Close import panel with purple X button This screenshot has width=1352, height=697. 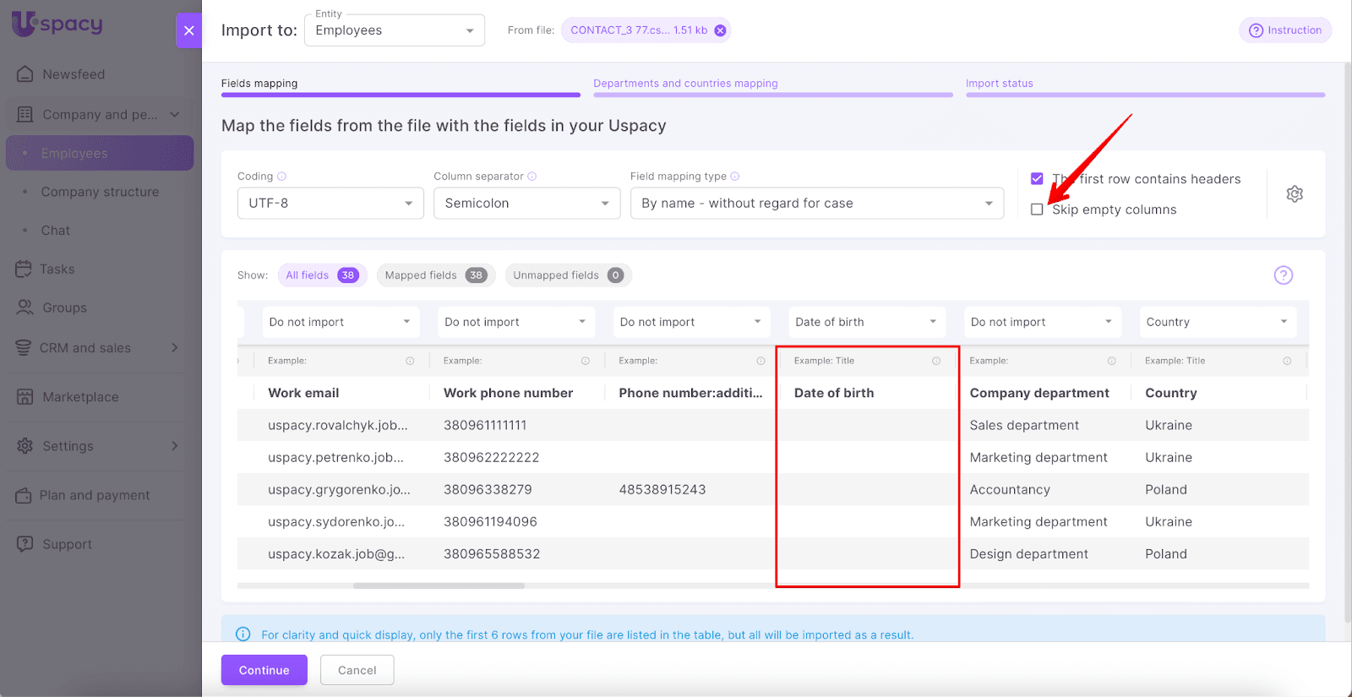coord(188,30)
